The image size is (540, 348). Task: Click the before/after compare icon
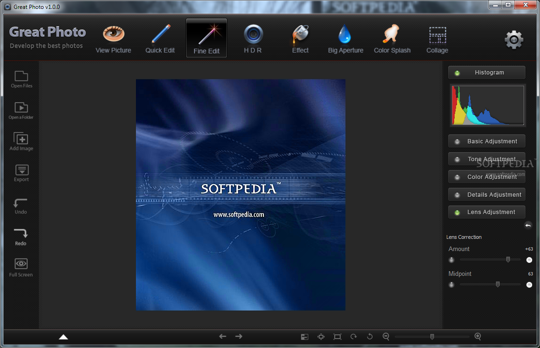304,337
